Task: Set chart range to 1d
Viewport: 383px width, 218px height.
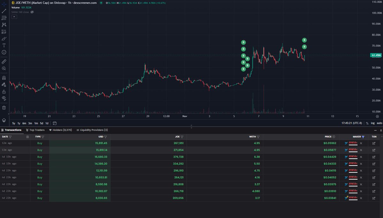Action: [47, 123]
